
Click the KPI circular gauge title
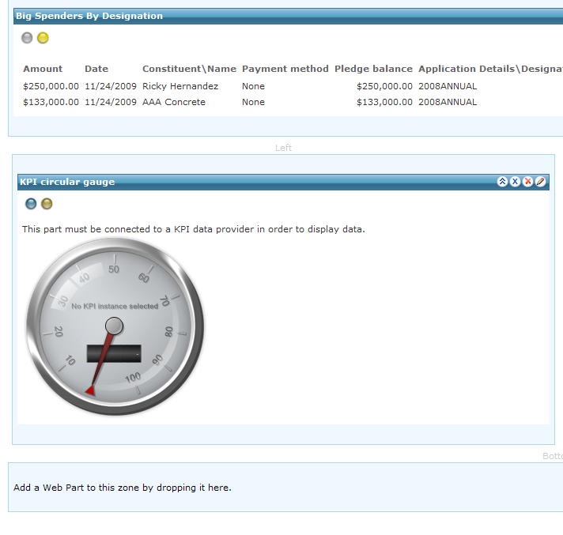67,182
